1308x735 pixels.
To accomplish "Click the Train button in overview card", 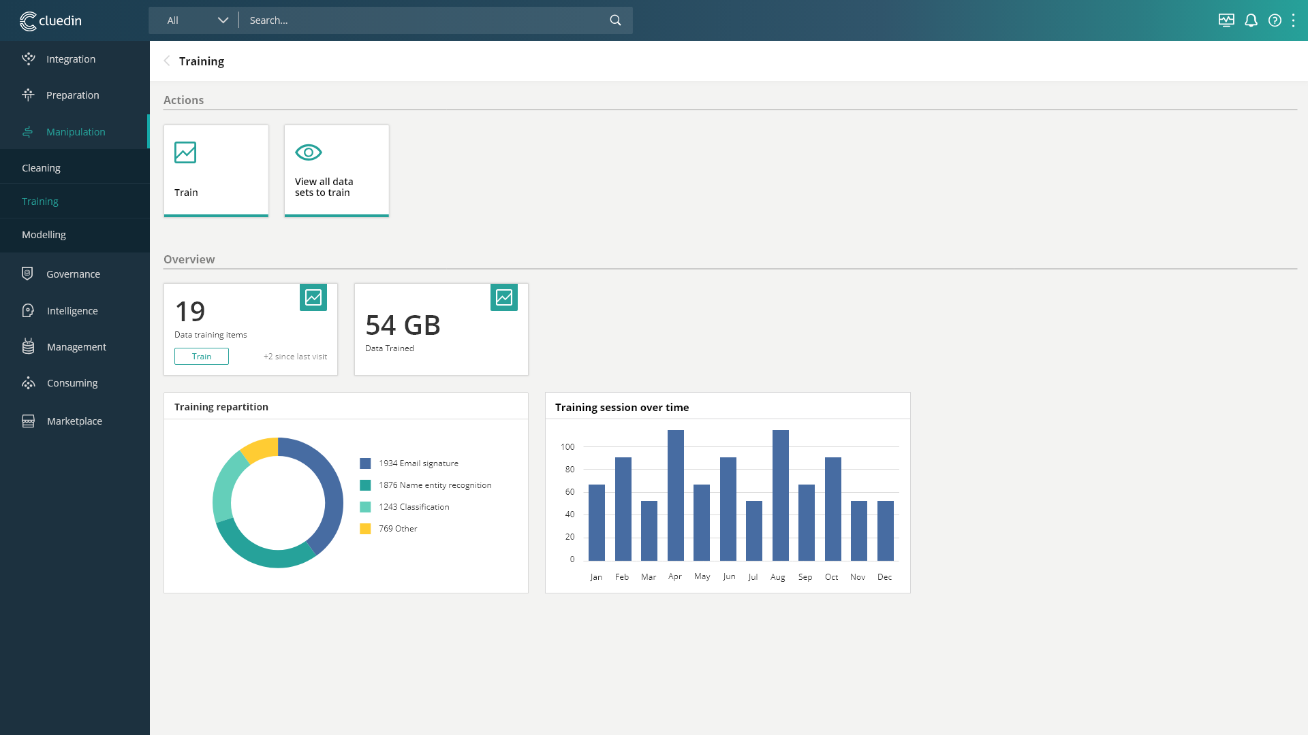I will (x=202, y=356).
